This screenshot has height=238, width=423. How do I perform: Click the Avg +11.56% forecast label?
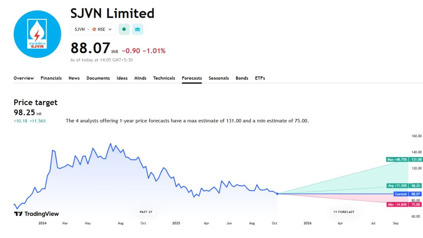pos(397,186)
